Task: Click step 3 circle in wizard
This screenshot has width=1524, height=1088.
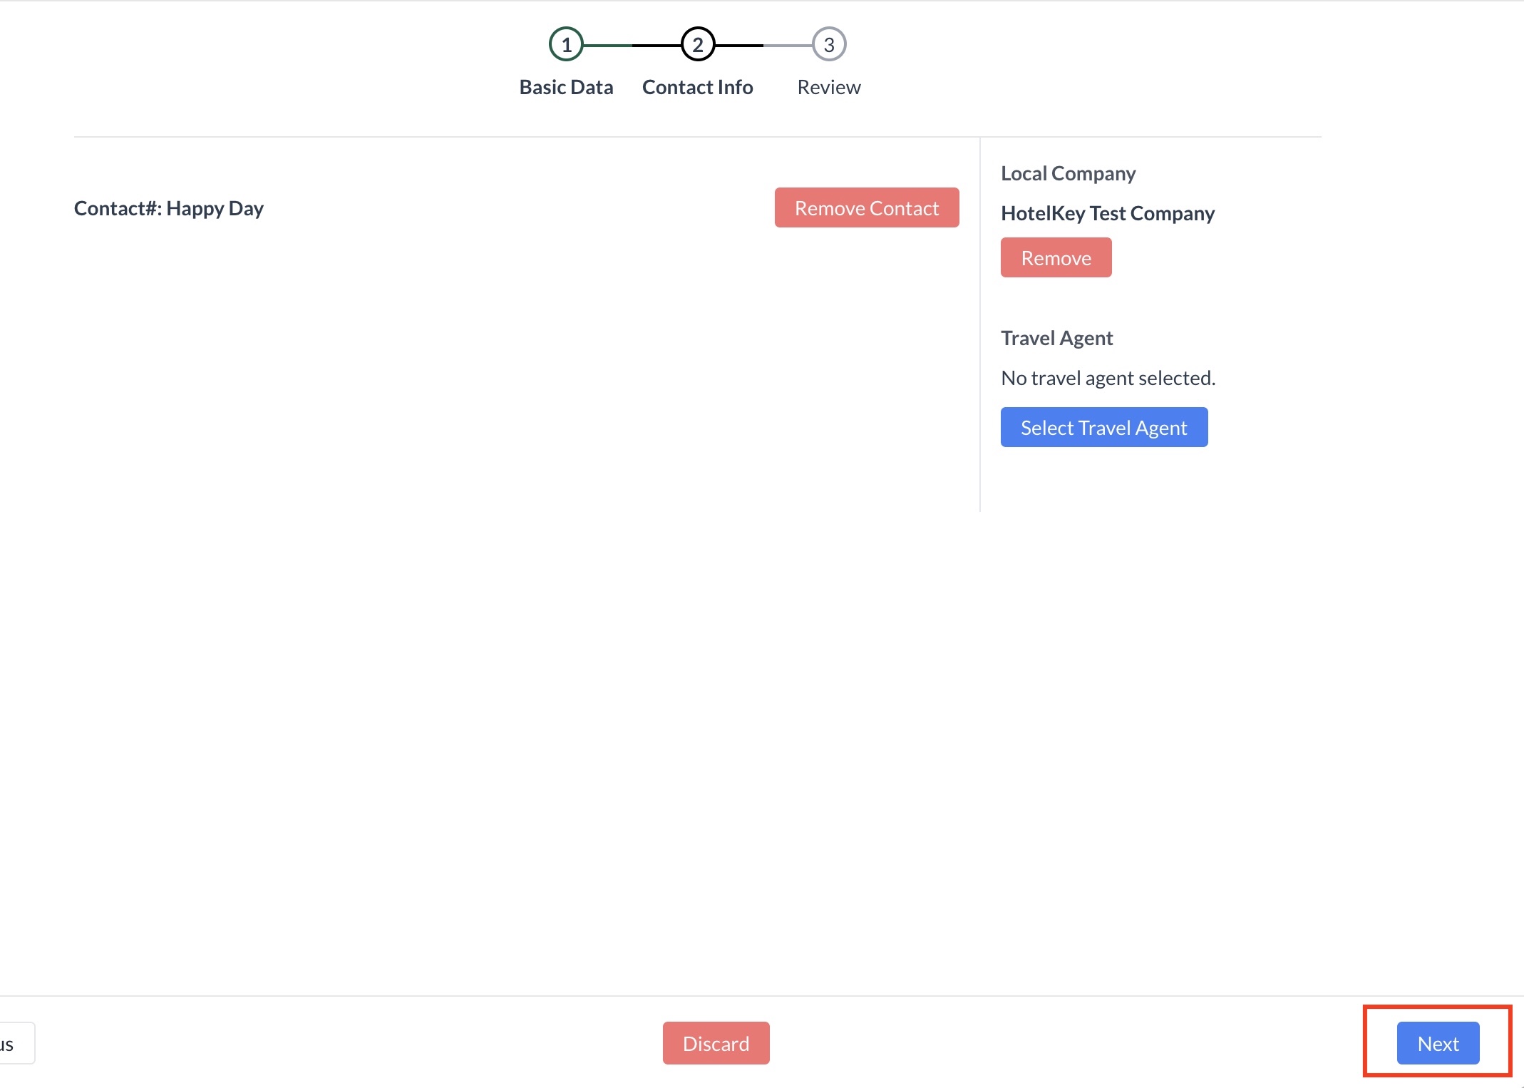Action: pyautogui.click(x=828, y=45)
